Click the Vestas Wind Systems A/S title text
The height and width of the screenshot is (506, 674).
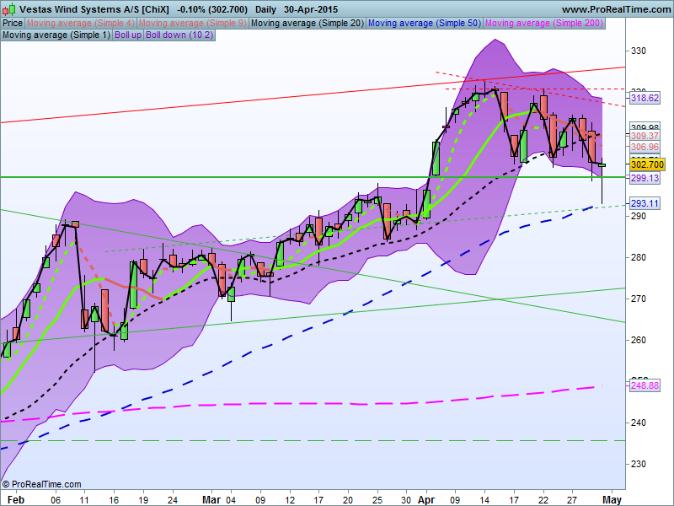click(94, 9)
